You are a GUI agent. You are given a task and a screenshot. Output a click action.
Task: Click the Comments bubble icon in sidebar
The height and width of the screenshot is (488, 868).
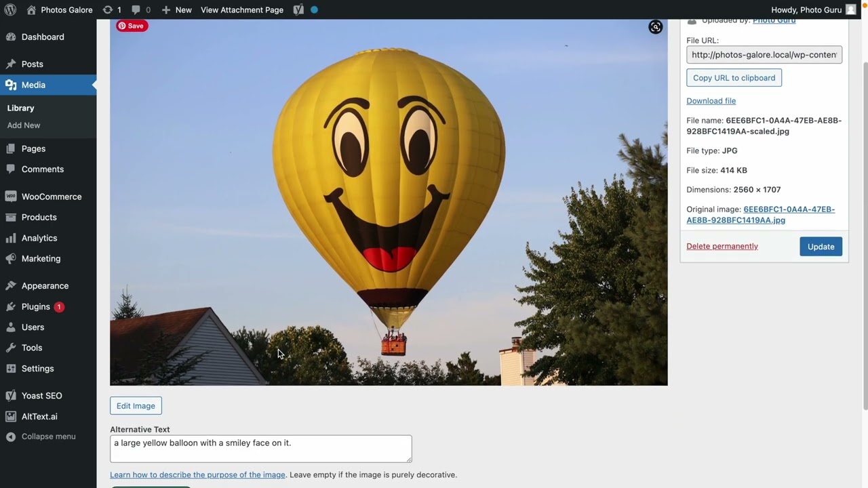click(11, 169)
